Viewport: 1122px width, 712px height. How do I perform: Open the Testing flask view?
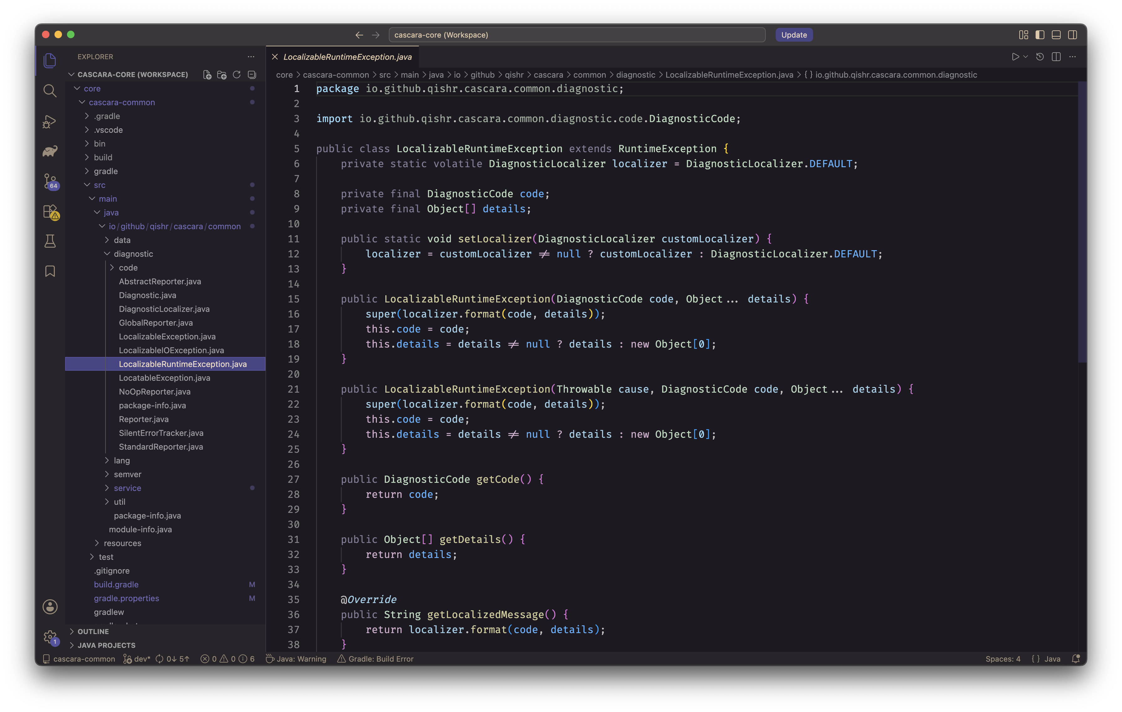[x=50, y=241]
